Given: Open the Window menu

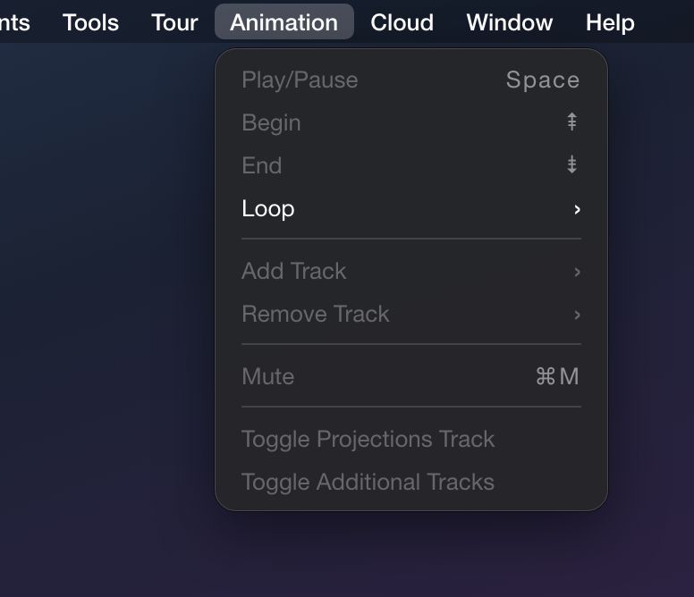Looking at the screenshot, I should pos(510,22).
